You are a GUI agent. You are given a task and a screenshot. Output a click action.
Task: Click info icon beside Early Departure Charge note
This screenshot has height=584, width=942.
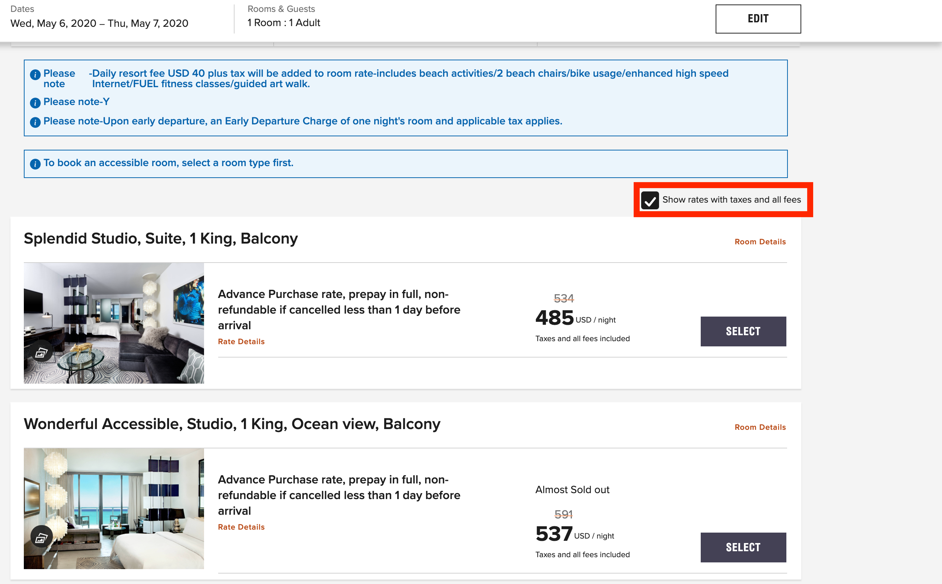coord(35,123)
